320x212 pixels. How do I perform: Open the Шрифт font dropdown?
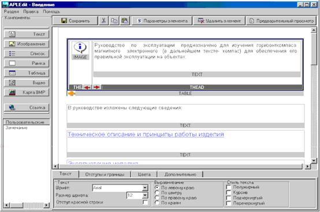[145, 188]
